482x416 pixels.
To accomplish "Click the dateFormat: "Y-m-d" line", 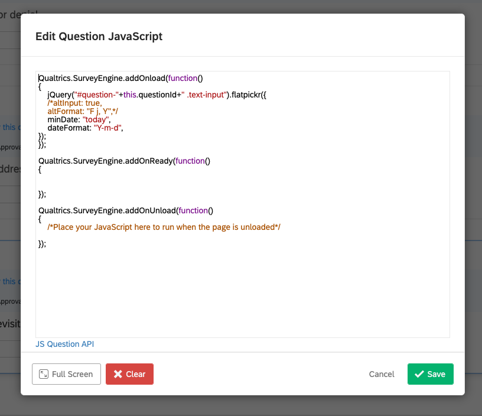I will click(x=85, y=128).
